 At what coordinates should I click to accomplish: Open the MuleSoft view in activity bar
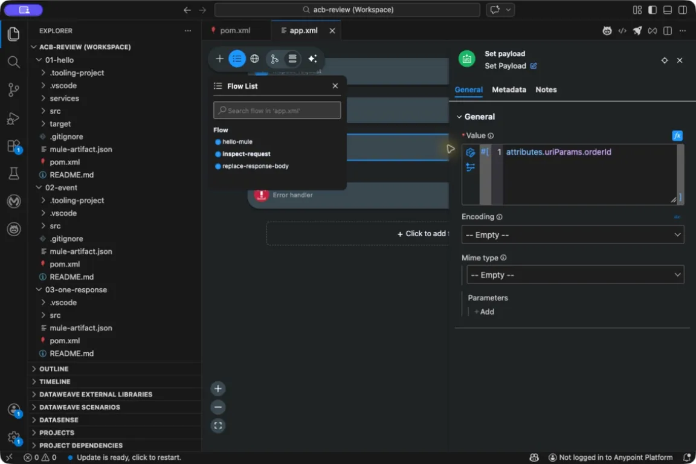[13, 201]
